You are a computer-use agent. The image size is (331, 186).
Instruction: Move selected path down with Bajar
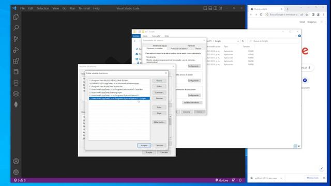click(159, 114)
